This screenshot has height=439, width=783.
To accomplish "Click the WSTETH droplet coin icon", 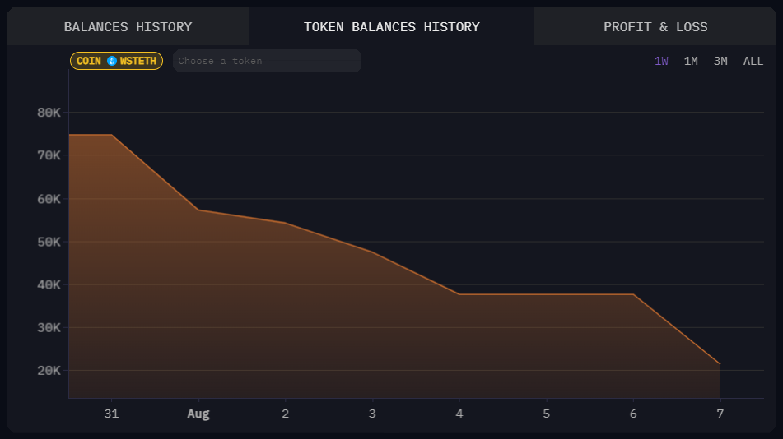I will [112, 61].
